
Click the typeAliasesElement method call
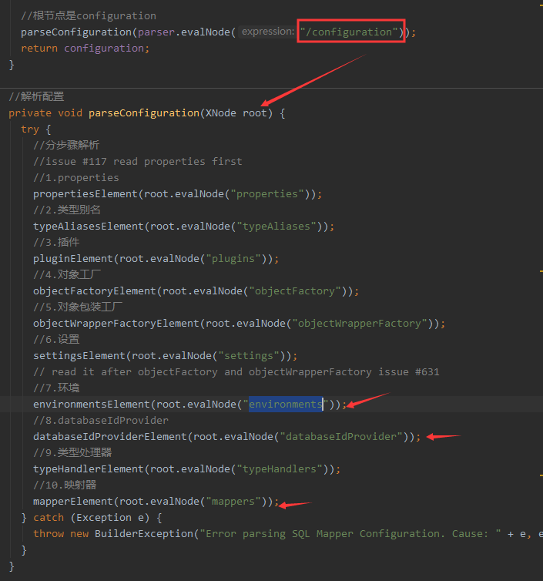tap(88, 227)
